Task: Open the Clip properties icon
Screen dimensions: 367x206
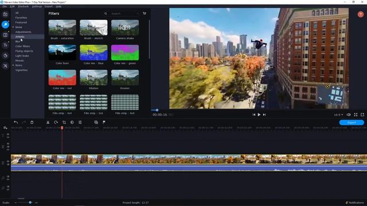Action: pos(80,122)
